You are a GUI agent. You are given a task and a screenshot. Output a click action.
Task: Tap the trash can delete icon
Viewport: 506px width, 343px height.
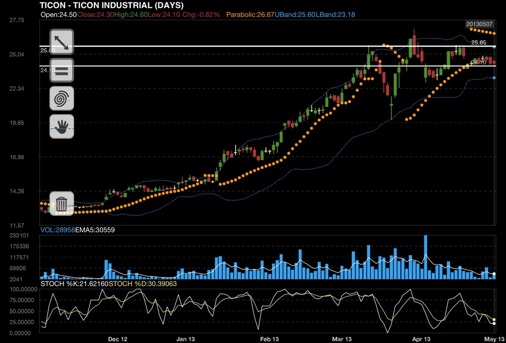pyautogui.click(x=62, y=203)
